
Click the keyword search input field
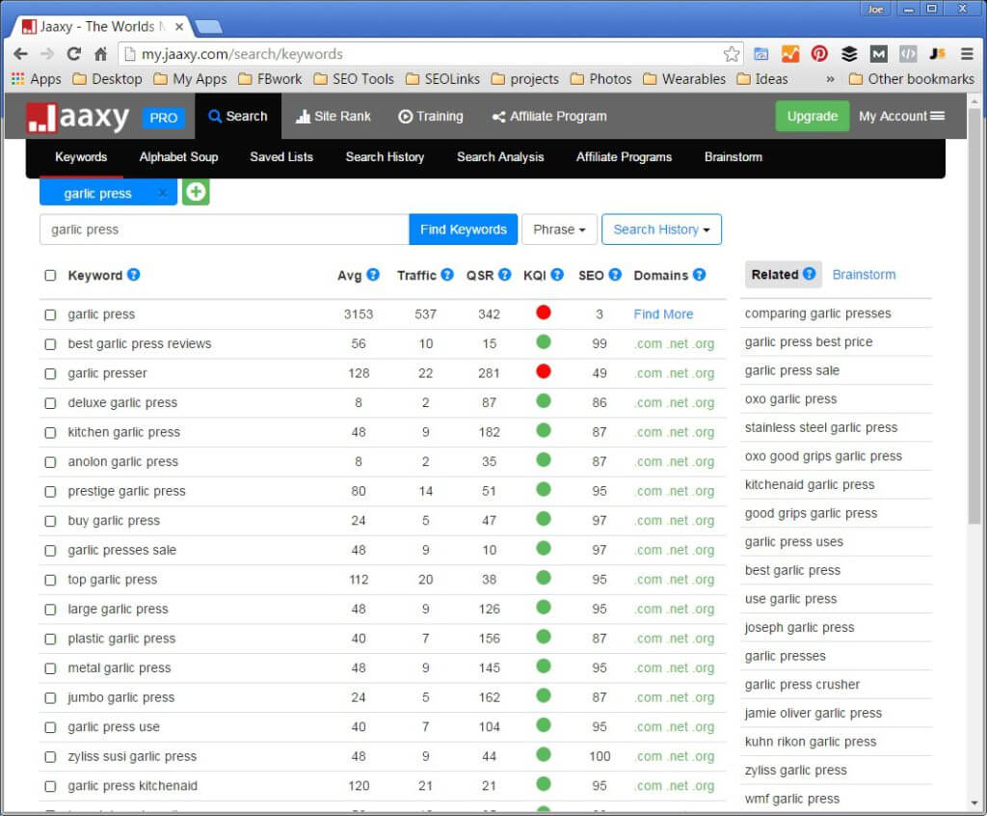pyautogui.click(x=224, y=230)
